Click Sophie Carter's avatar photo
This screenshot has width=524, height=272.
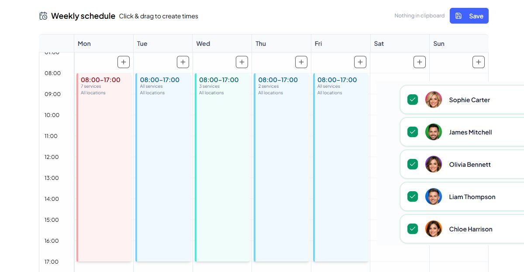434,100
